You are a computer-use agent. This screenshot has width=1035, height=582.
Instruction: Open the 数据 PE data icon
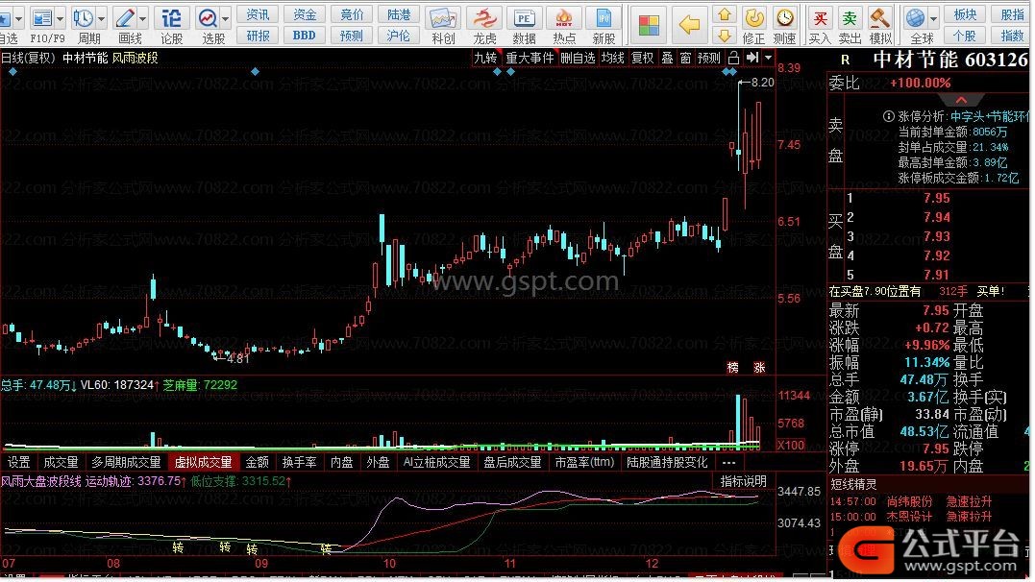[x=524, y=18]
